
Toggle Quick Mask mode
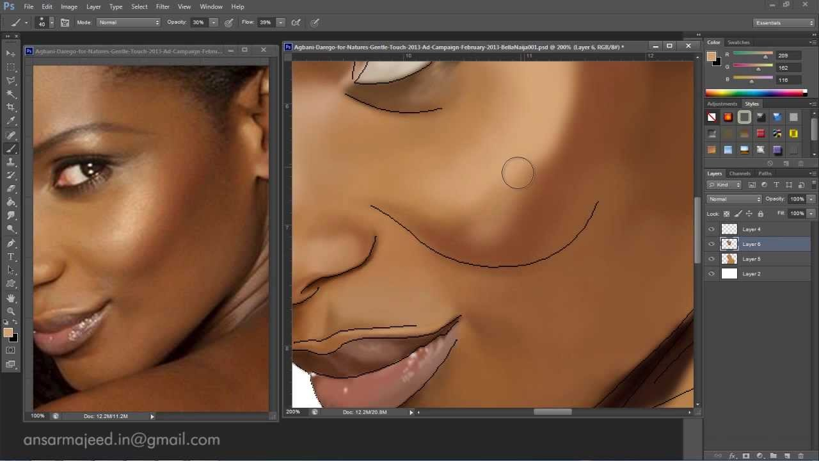point(11,350)
